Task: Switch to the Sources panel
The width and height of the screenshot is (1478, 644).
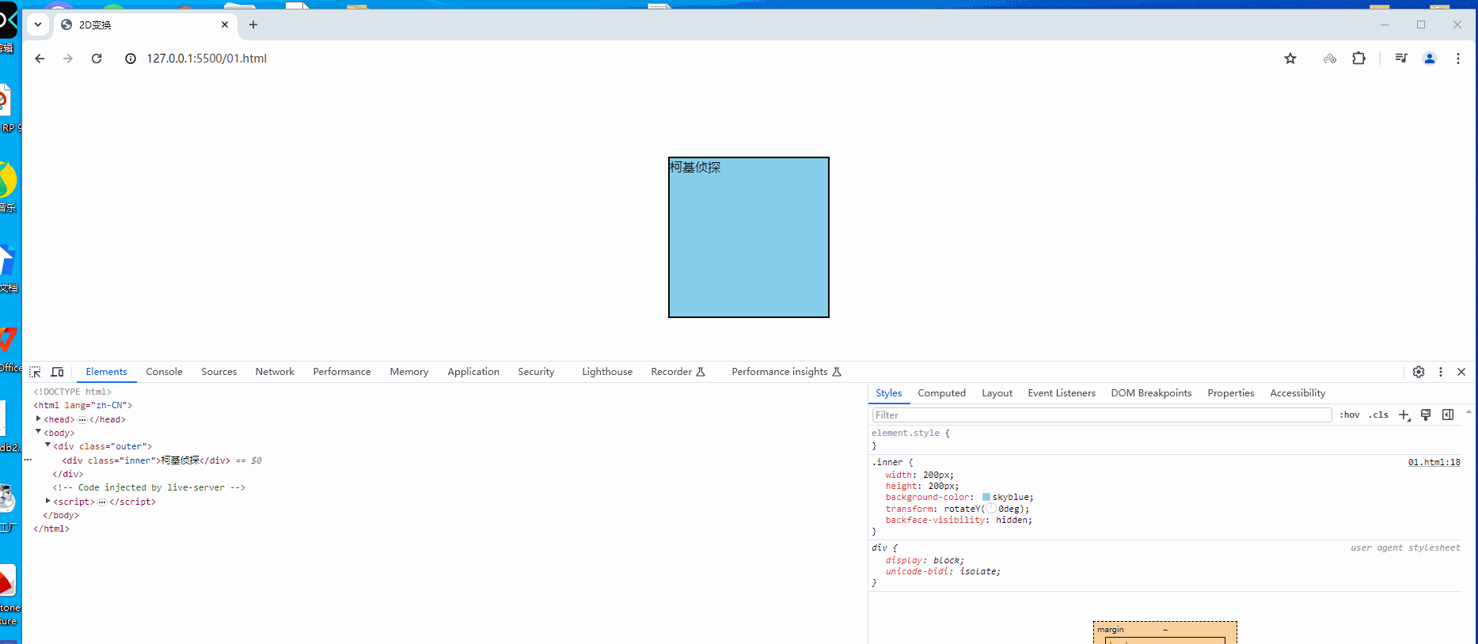Action: point(218,372)
